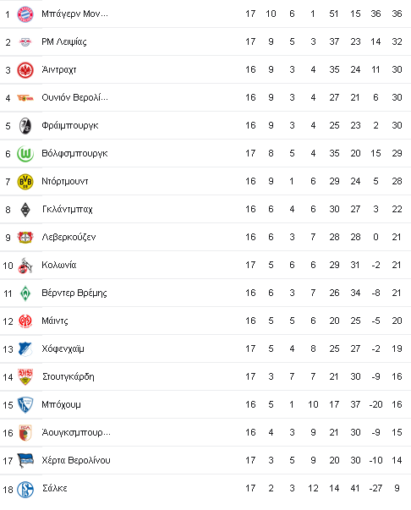411x510 pixels.
Task: Click the Σάλκε team name
Action: [55, 489]
